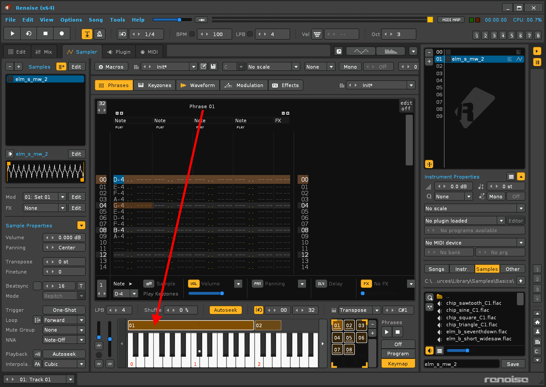This screenshot has width=546, height=387.
Task: Click the preset edit pencil icon
Action: click(x=203, y=66)
